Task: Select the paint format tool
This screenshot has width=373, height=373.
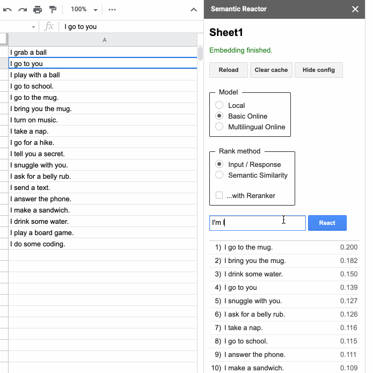Action: pos(53,10)
